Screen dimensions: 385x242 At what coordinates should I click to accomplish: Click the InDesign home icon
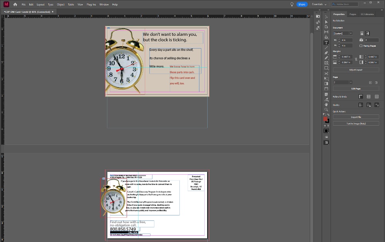(x=15, y=4)
